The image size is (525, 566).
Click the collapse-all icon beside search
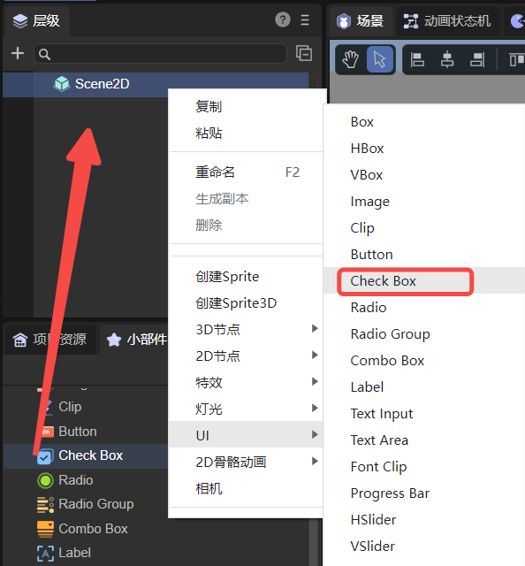304,53
